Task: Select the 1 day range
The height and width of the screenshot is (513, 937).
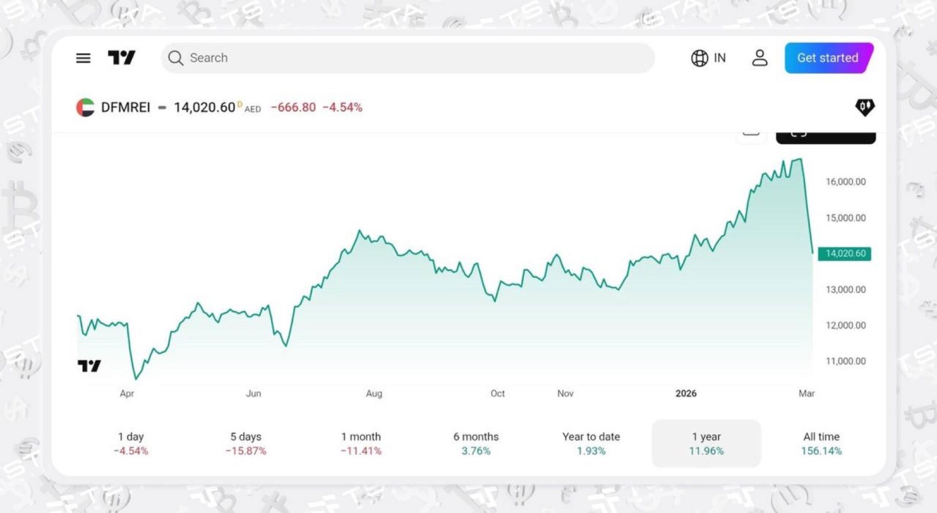Action: 131,443
